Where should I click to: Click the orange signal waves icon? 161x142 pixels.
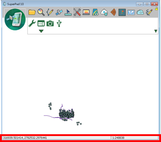pyautogui.click(x=113, y=12)
